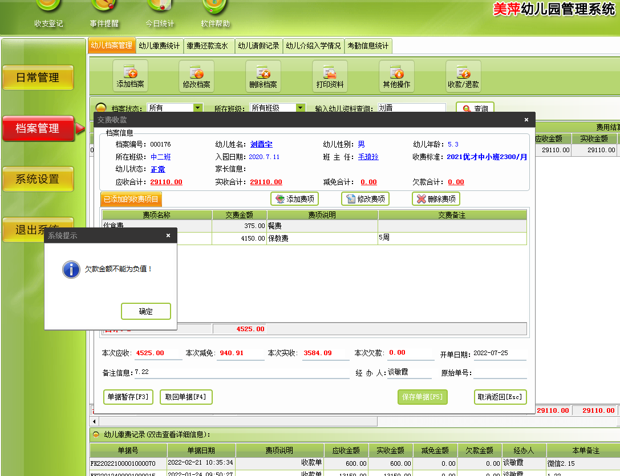Click the 保存单据[F5] button
Screen dimensions: 620x476
422,397
